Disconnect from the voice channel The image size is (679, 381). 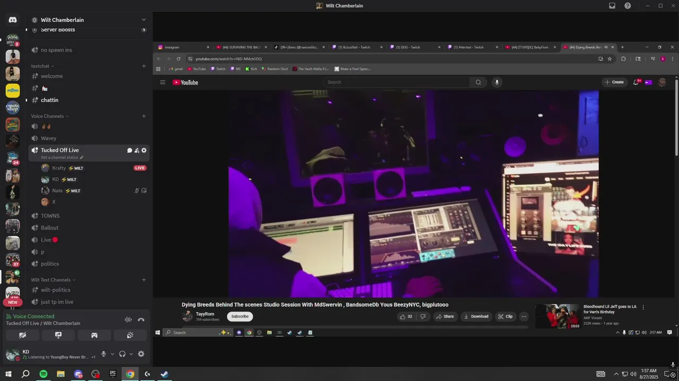(x=141, y=320)
